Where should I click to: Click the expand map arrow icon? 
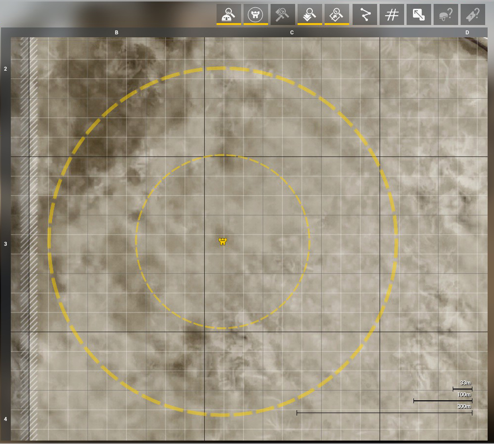pyautogui.click(x=419, y=14)
